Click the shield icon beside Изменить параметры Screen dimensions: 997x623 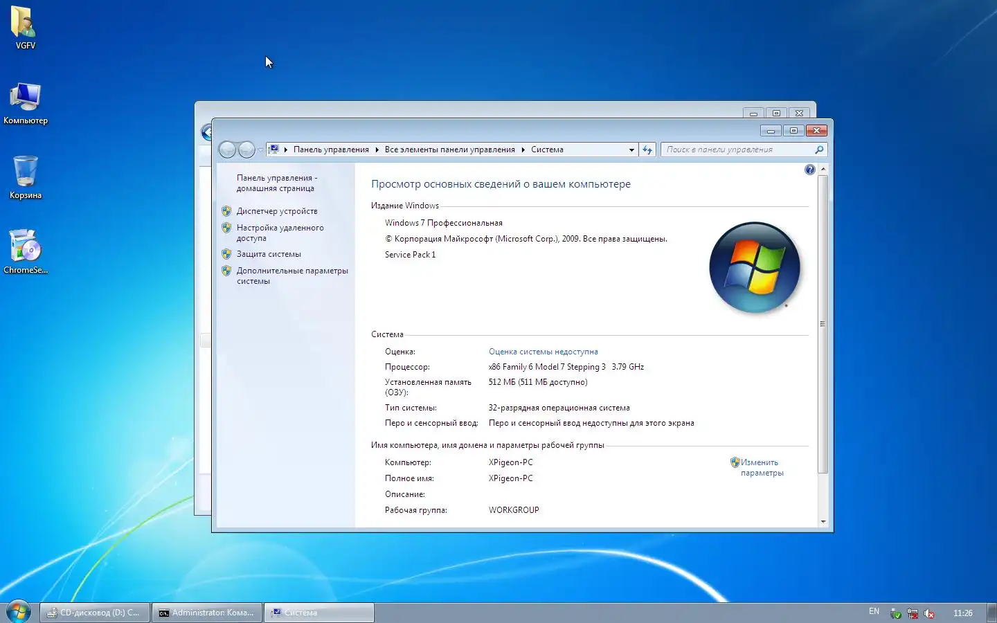coord(735,462)
